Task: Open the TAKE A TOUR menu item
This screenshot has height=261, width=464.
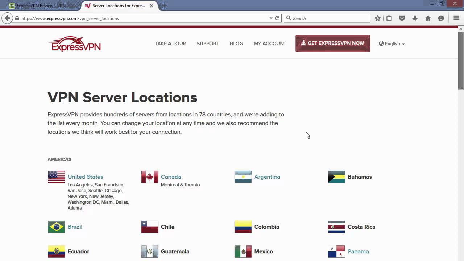Action: pos(170,43)
